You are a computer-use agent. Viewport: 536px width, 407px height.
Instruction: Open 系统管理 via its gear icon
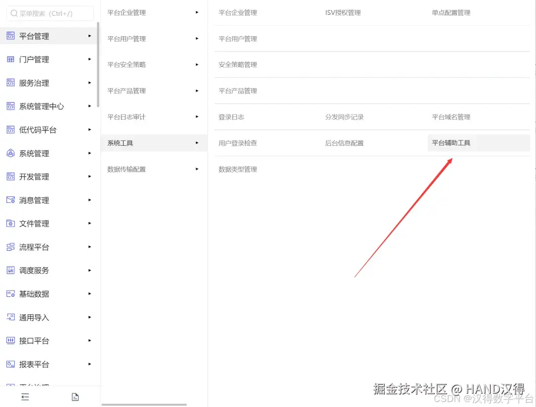pos(11,153)
